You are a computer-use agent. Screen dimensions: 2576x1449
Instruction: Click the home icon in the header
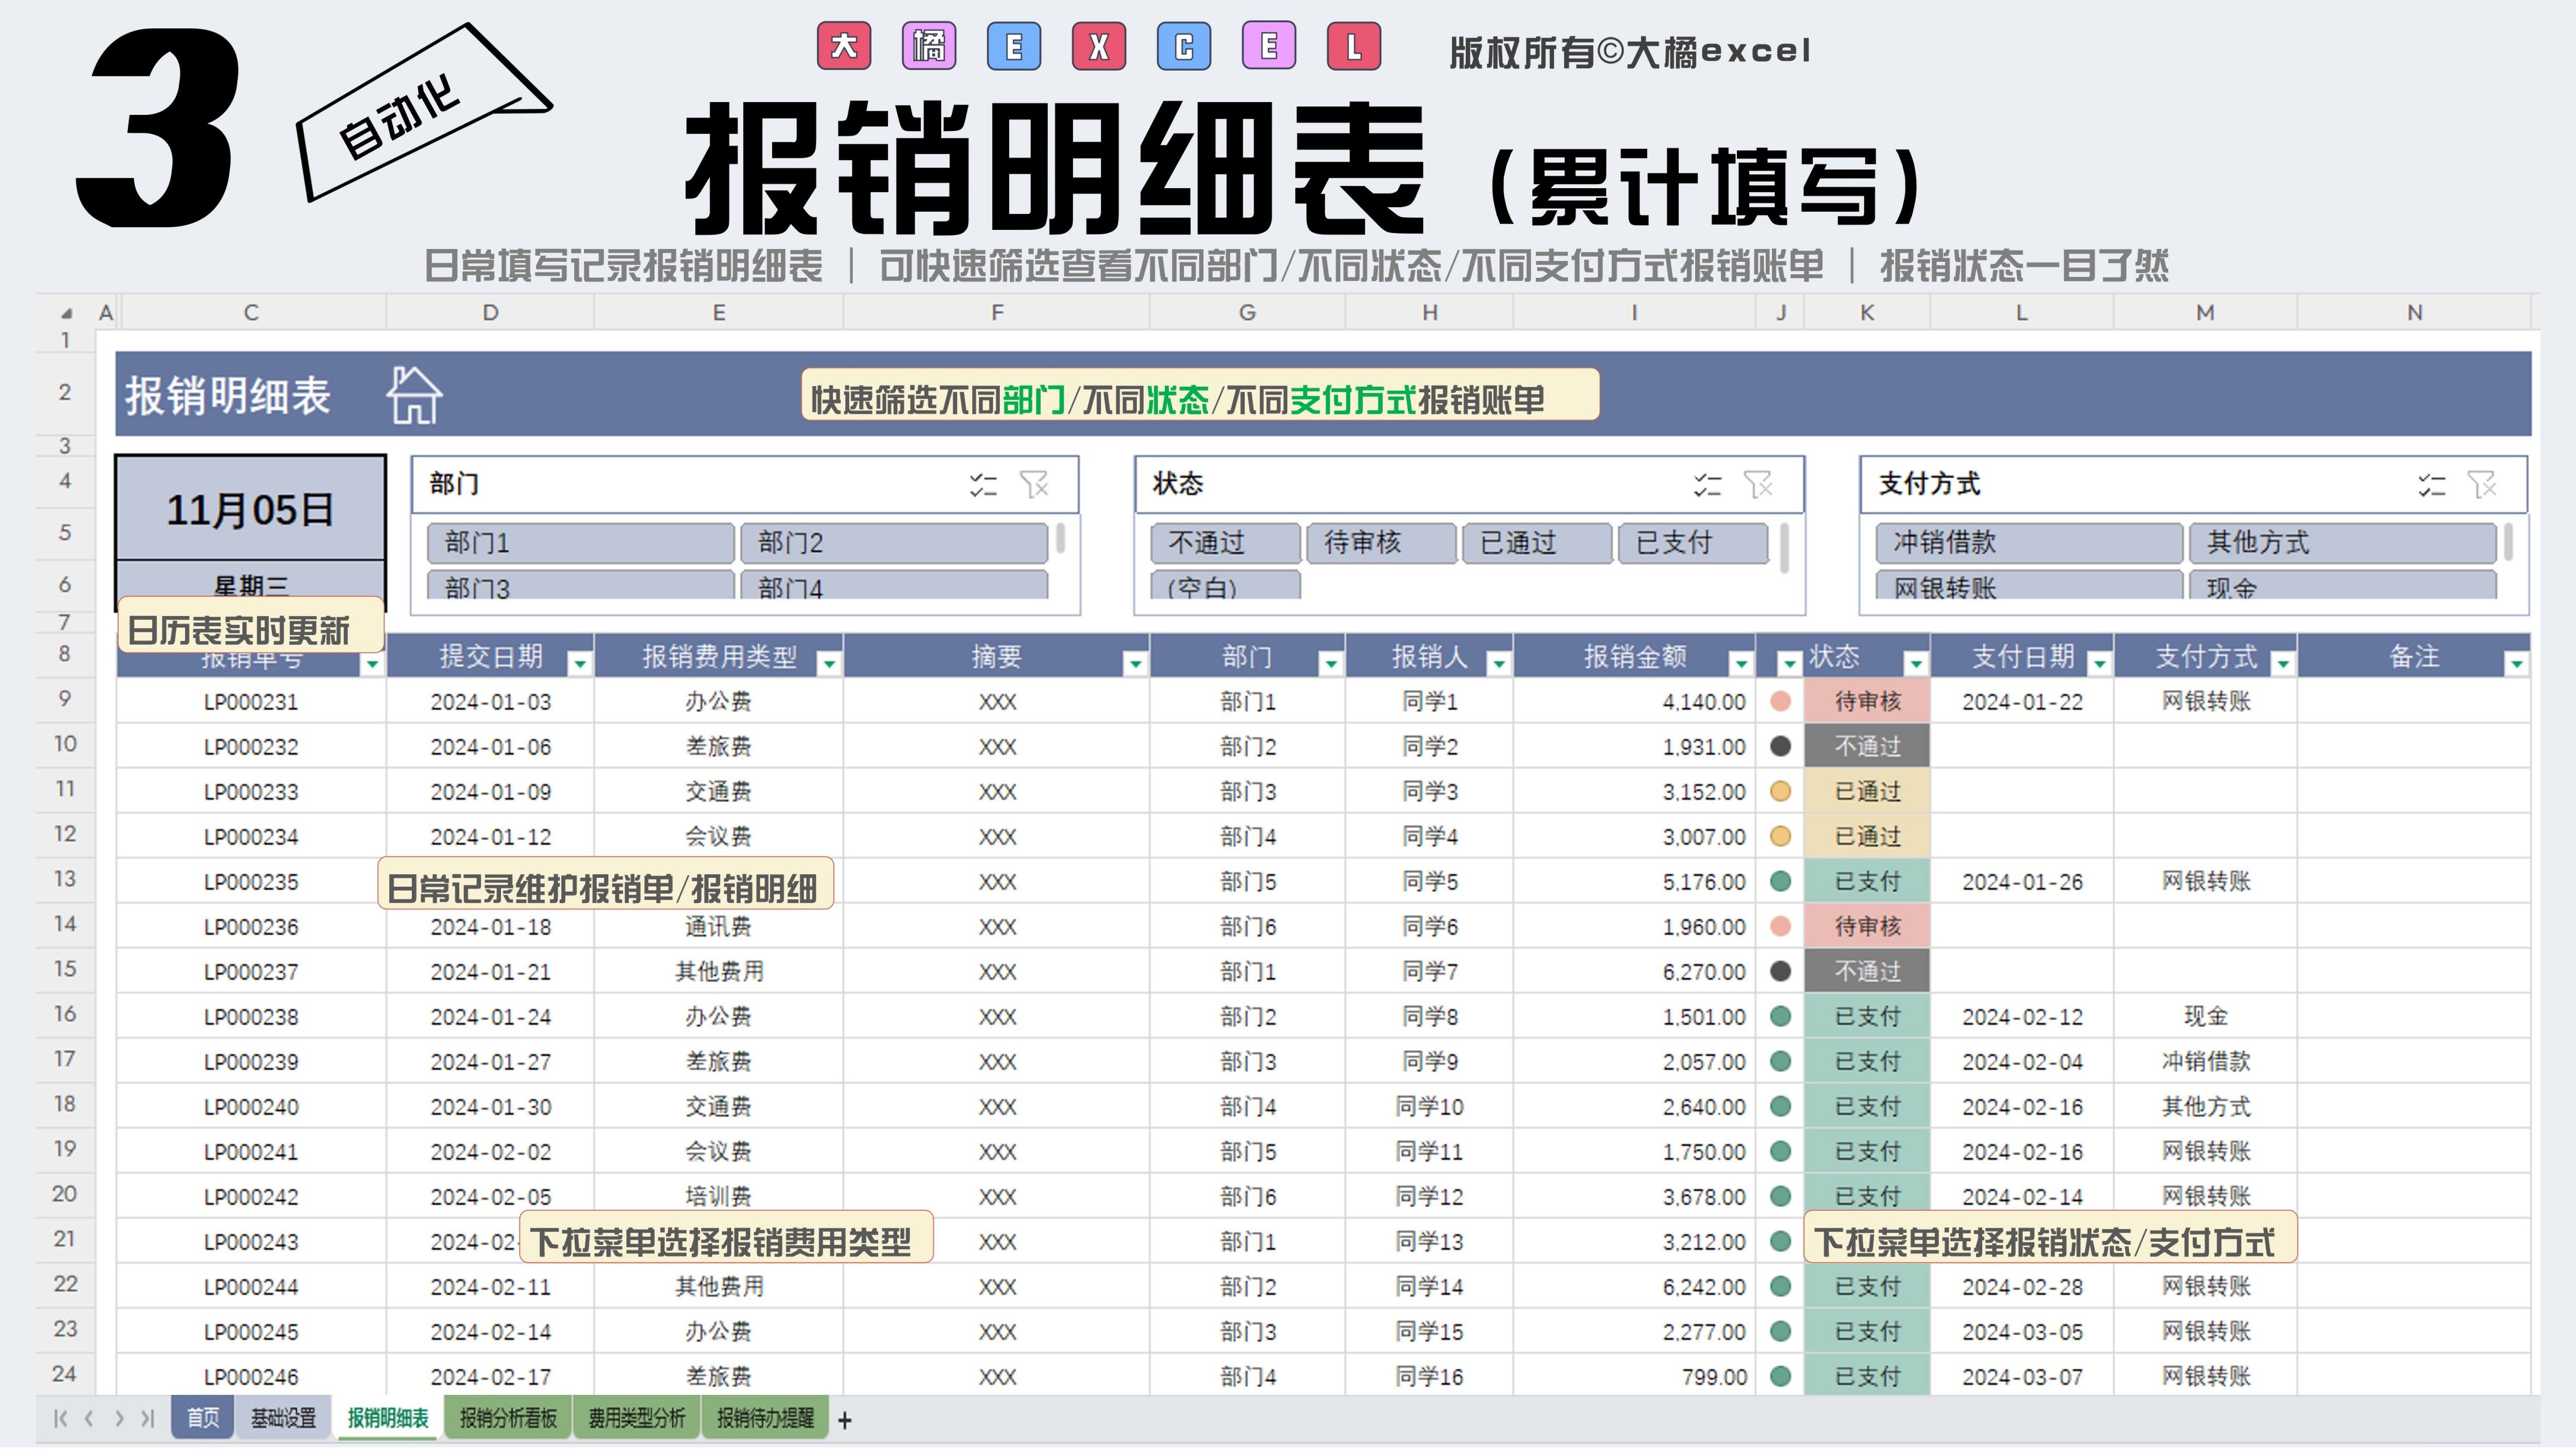(414, 395)
